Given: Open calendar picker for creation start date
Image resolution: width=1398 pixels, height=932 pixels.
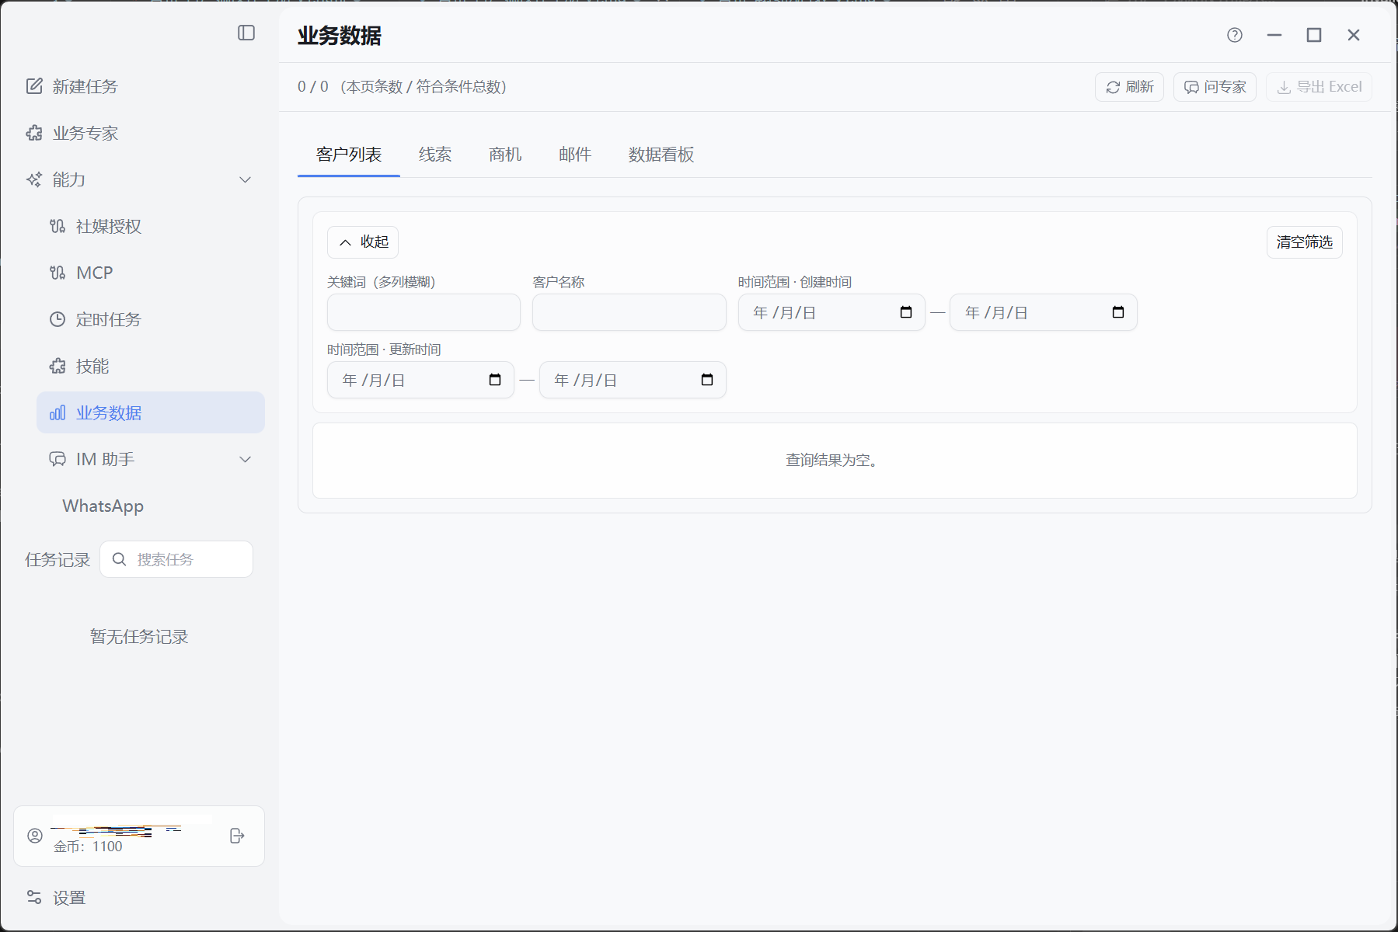Looking at the screenshot, I should coord(906,312).
